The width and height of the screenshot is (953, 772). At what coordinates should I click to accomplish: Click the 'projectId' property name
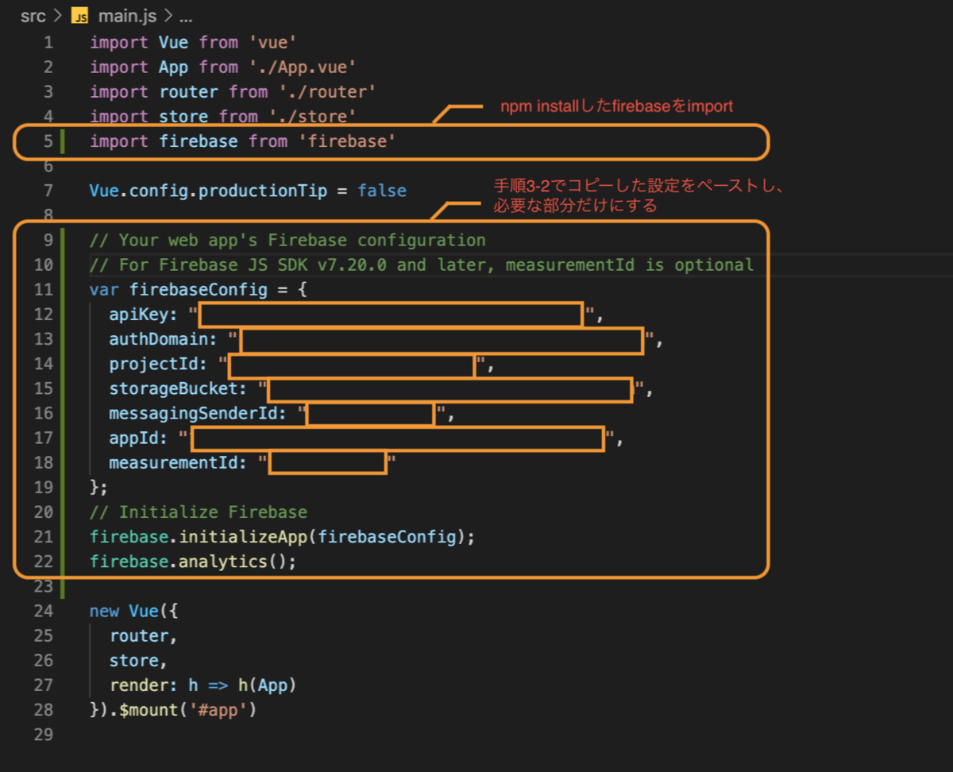(x=154, y=364)
